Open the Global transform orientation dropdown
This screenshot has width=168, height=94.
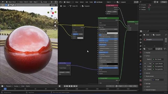coord(45,2)
